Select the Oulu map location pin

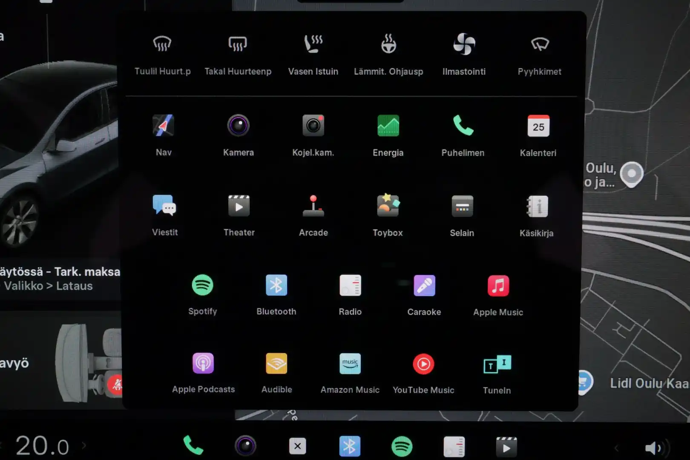[631, 174]
